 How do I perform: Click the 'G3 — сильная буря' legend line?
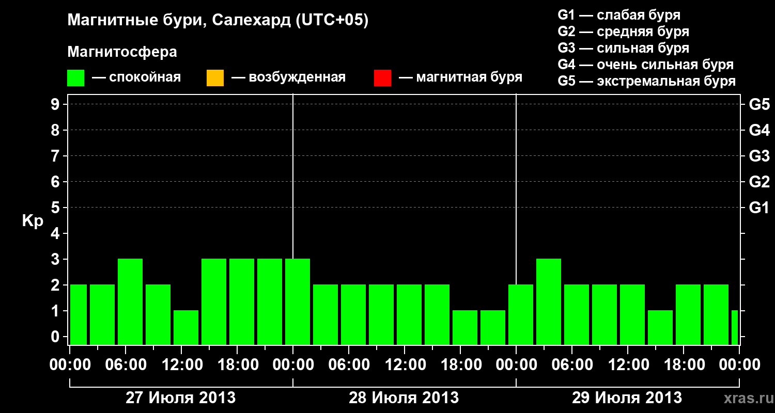click(623, 48)
